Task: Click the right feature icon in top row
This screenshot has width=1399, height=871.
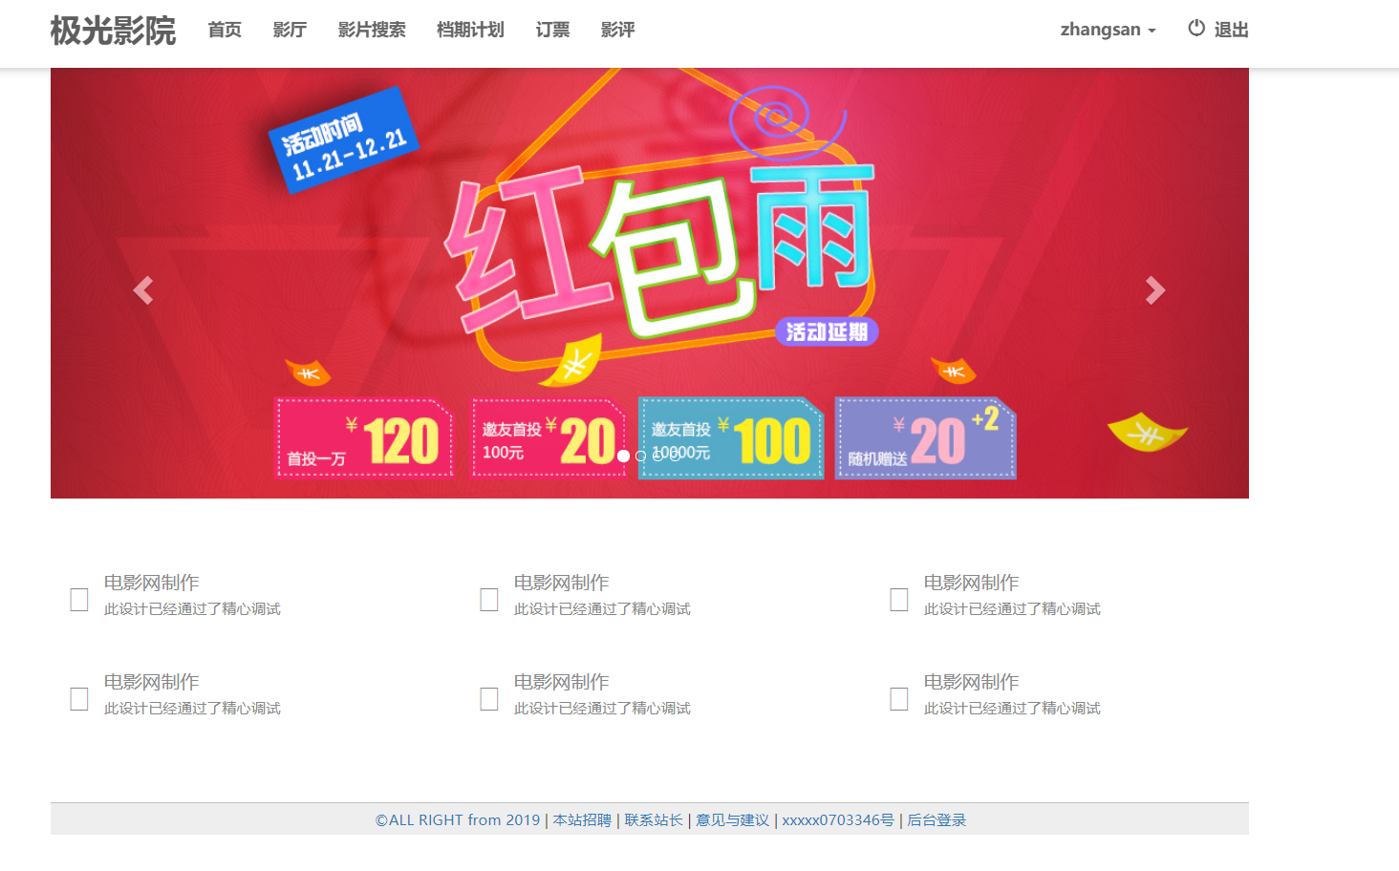Action: 899,600
